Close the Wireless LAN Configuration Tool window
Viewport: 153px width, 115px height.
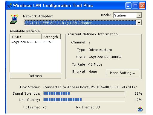click(142, 6)
